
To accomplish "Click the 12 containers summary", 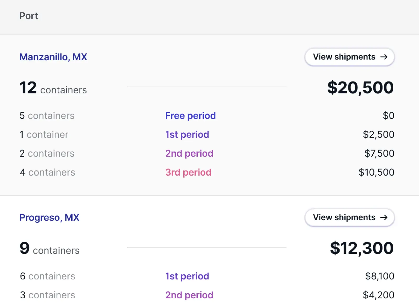I will point(53,88).
